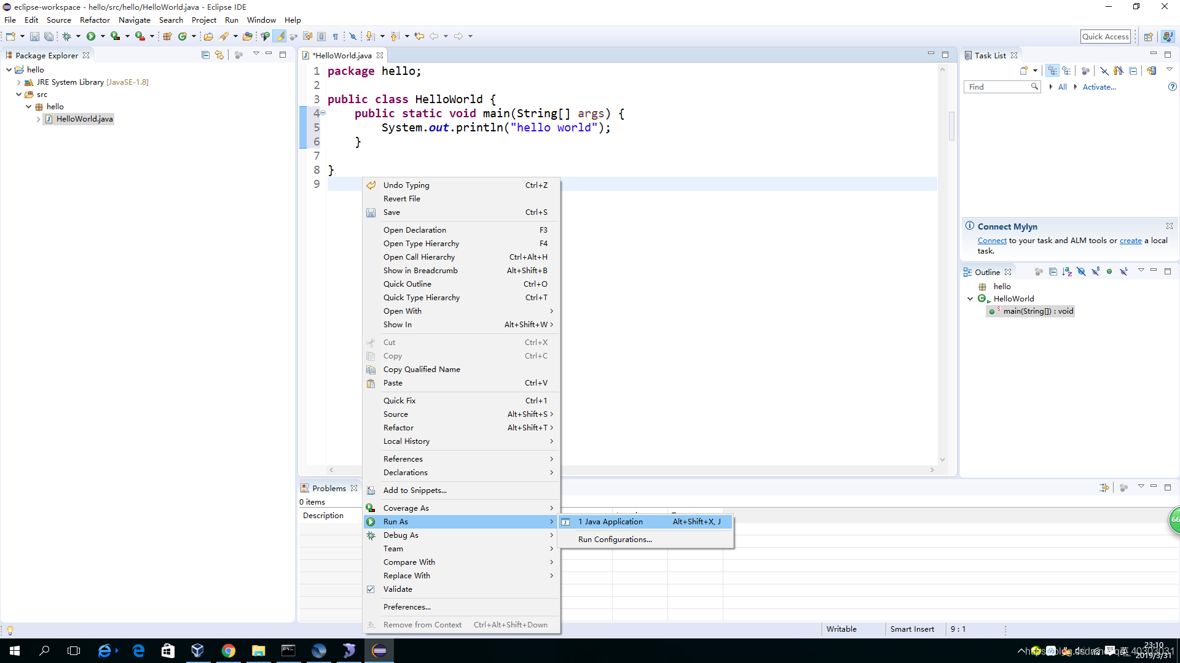Click the All filter link in Task List

coord(1062,87)
